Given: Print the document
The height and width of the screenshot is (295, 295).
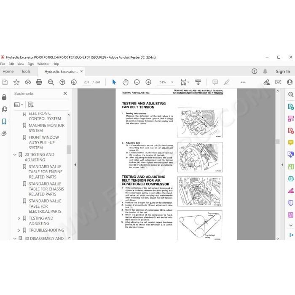Looking at the screenshot, I should [39, 82].
